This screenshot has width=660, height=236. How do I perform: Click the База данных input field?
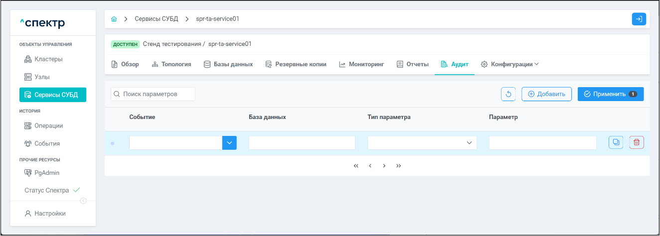coord(302,143)
